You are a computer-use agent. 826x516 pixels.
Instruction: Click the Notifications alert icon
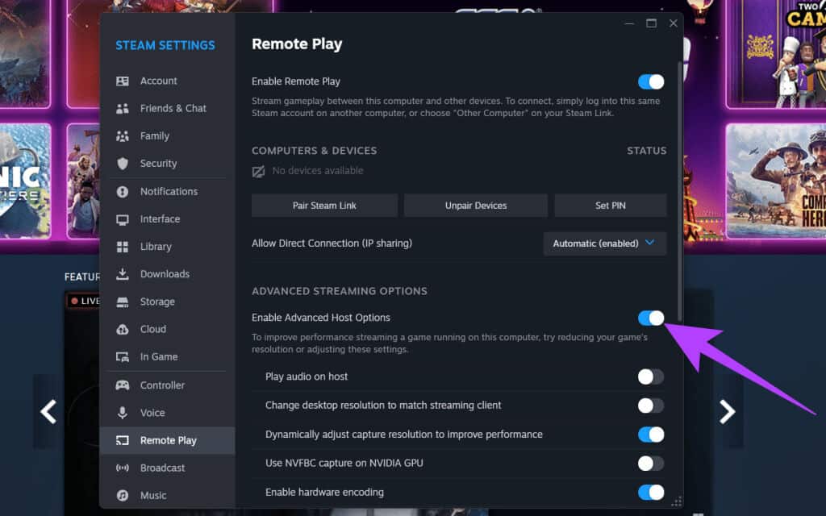click(123, 192)
